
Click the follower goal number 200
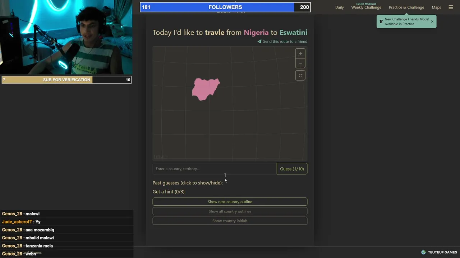tap(304, 7)
